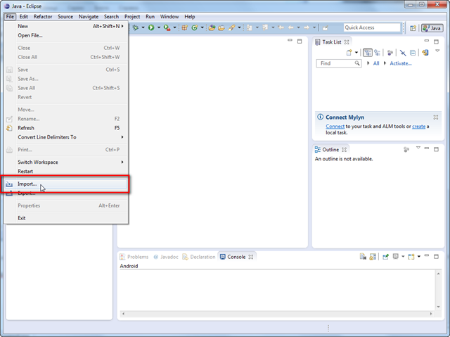Image resolution: width=450 pixels, height=337 pixels.
Task: Minimize the Console view
Action: [427, 255]
